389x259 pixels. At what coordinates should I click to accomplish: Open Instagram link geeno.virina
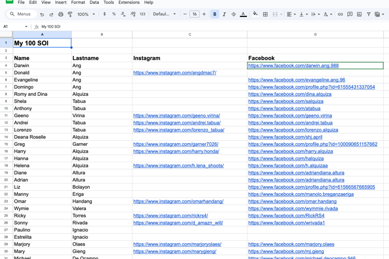176,115
